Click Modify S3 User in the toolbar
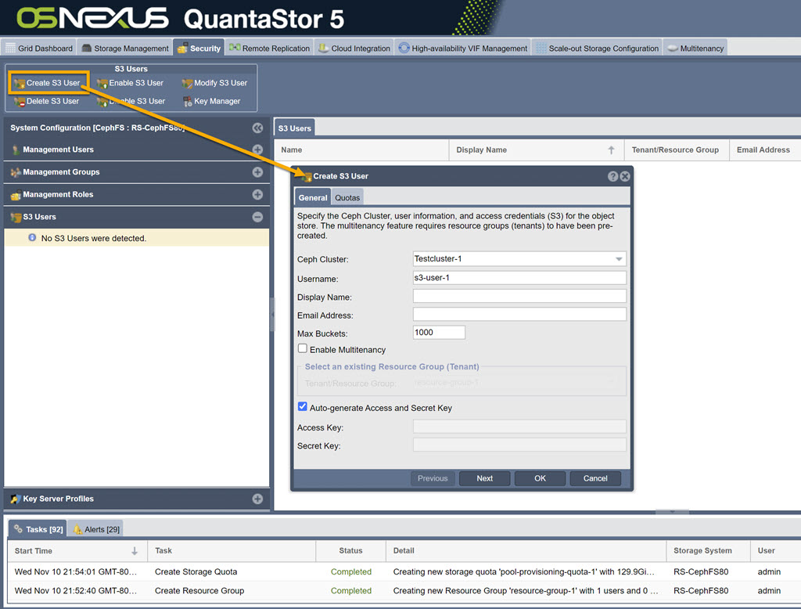 click(214, 83)
